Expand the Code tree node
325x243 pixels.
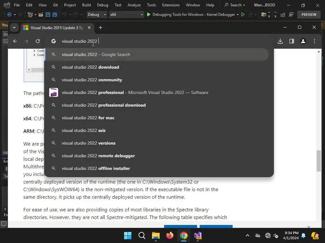tap(34, 55)
